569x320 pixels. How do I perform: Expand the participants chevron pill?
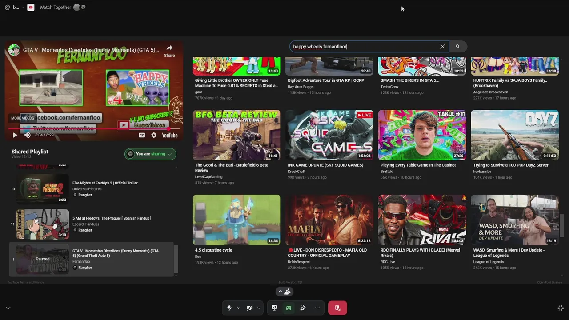coord(284,292)
